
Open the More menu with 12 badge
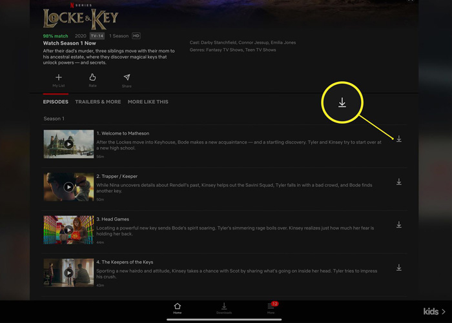[x=271, y=308]
